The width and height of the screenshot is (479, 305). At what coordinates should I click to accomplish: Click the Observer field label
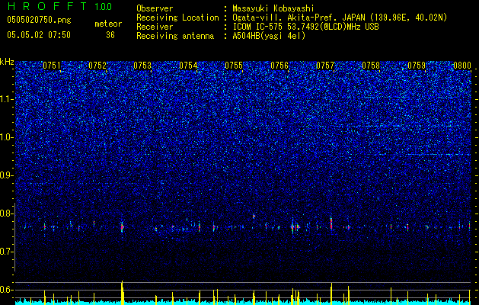tap(155, 8)
